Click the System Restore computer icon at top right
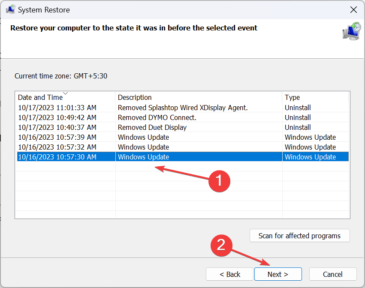 pyautogui.click(x=352, y=31)
